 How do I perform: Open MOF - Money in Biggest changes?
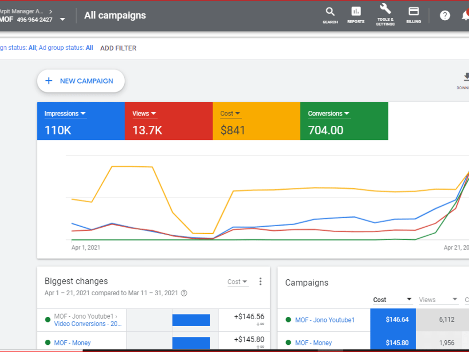(72, 343)
